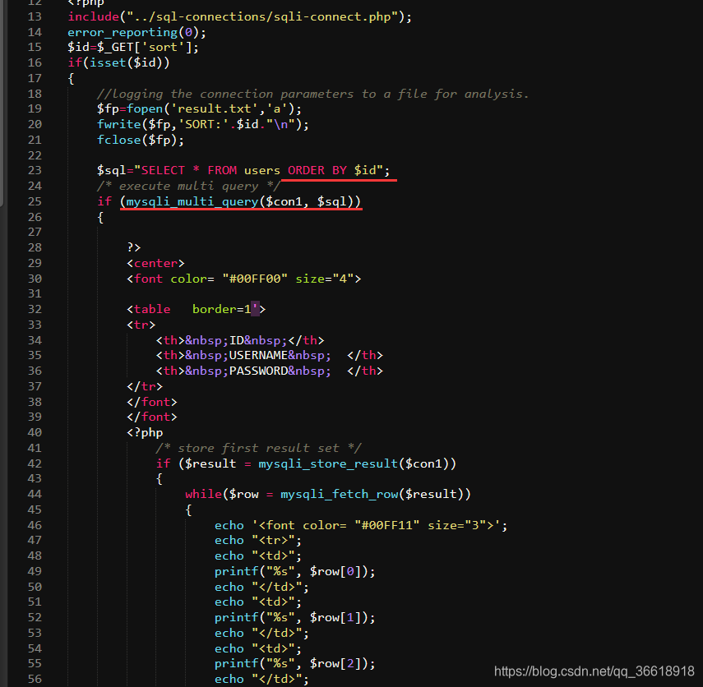Click the "#00FF11" color value on line 46
Viewport: 703px width, 687px height.
(x=387, y=525)
